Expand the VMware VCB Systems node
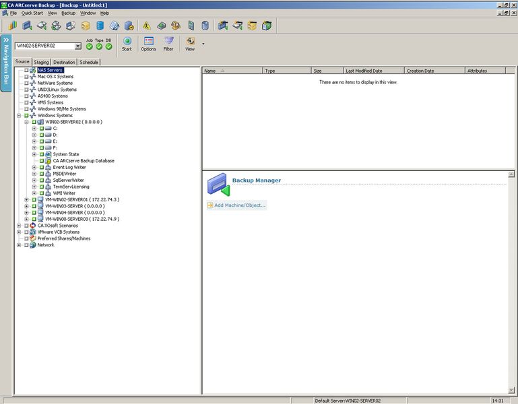Image resolution: width=518 pixels, height=404 pixels. click(19, 232)
